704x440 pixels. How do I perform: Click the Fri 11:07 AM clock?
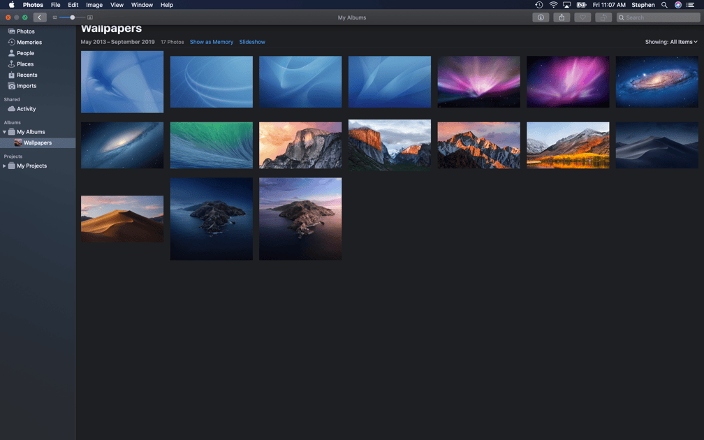point(609,5)
